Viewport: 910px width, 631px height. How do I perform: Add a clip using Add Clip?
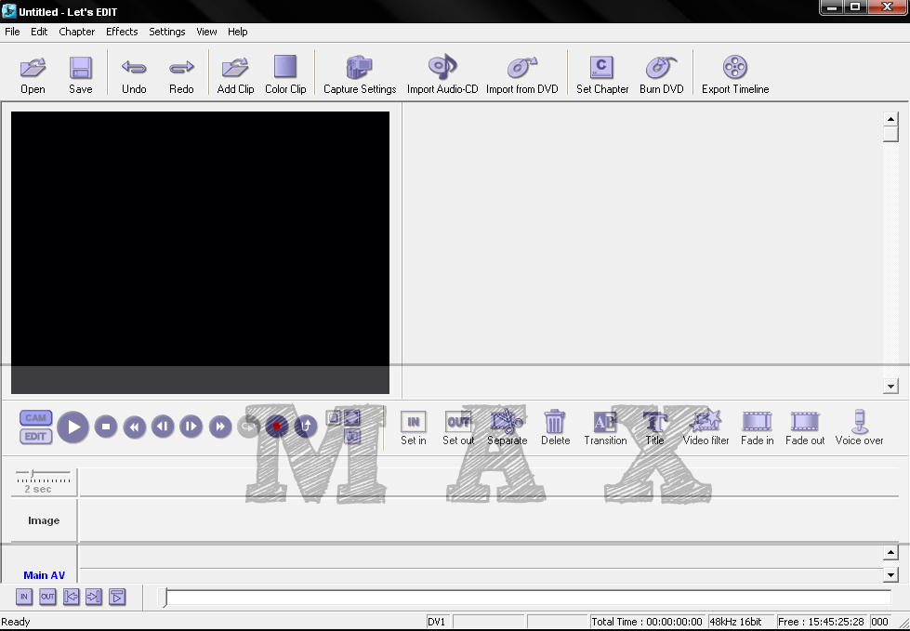[x=235, y=74]
